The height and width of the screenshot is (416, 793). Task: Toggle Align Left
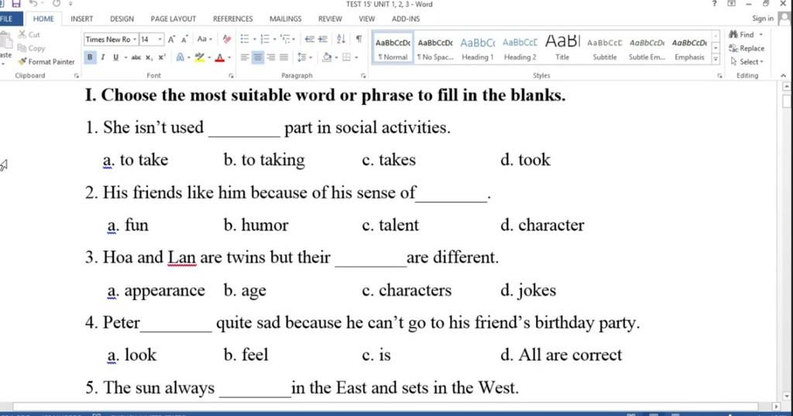coord(244,57)
